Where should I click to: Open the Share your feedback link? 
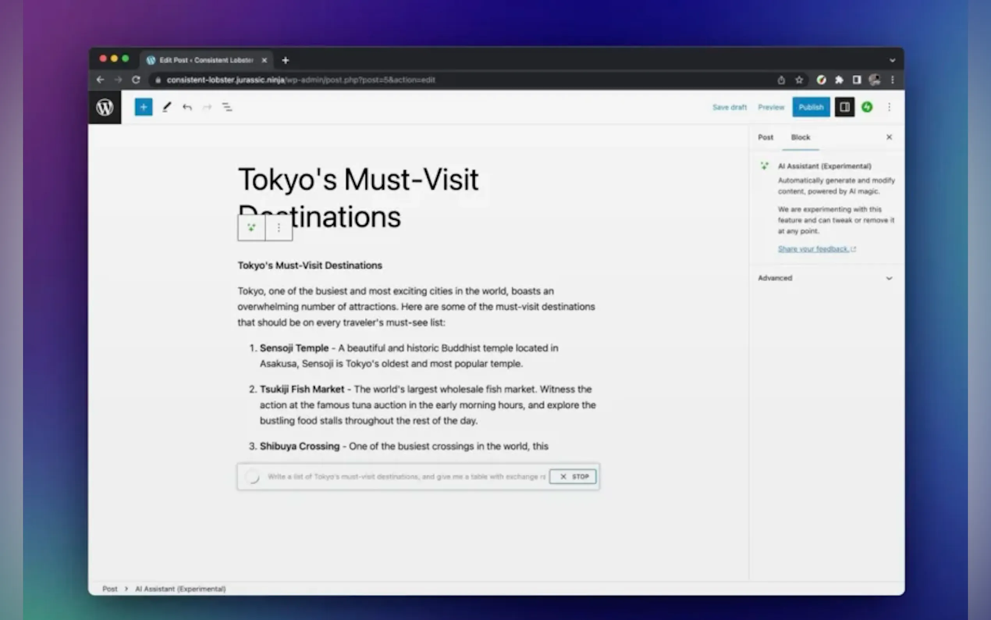point(813,249)
